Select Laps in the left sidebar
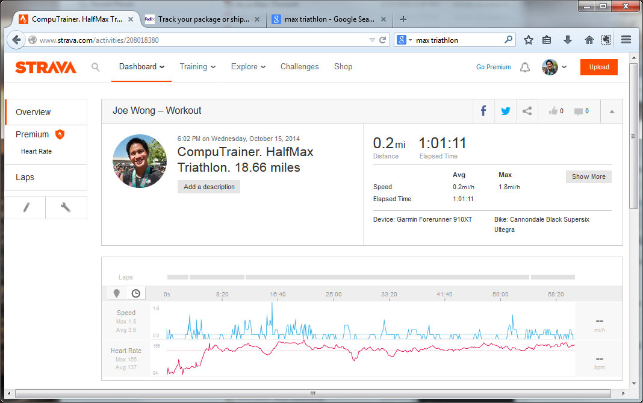This screenshot has height=403, width=643. pyautogui.click(x=25, y=177)
